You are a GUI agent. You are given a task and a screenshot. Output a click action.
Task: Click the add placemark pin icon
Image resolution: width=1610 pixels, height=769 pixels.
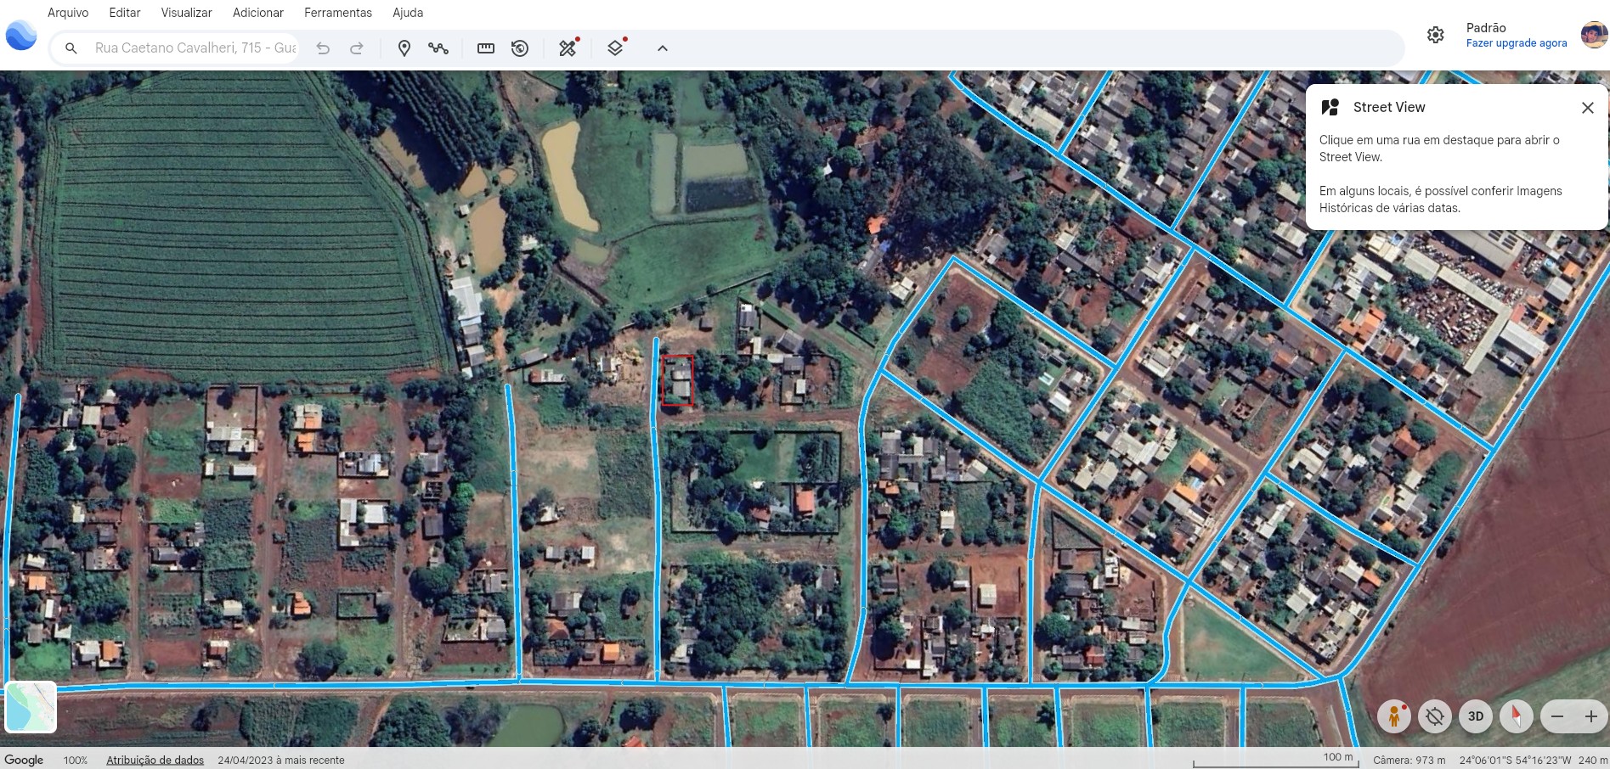(404, 48)
